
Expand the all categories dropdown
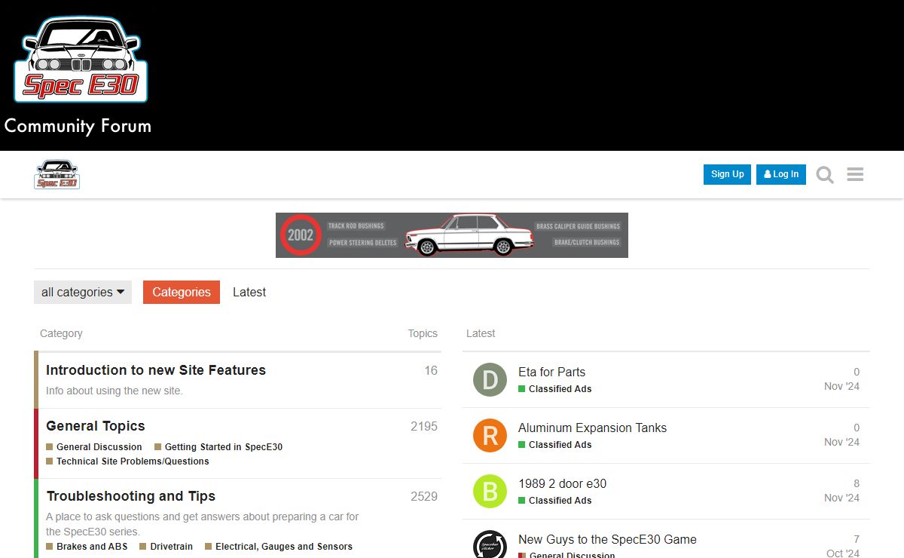[x=83, y=293]
